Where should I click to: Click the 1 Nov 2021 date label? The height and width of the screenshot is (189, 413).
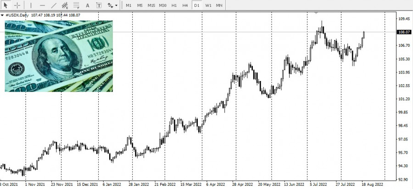click(x=35, y=184)
